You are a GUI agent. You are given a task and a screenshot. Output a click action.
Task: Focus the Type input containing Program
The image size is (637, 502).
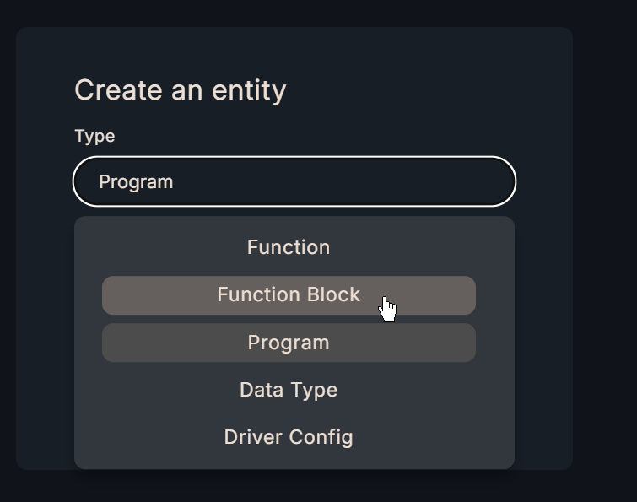[294, 181]
